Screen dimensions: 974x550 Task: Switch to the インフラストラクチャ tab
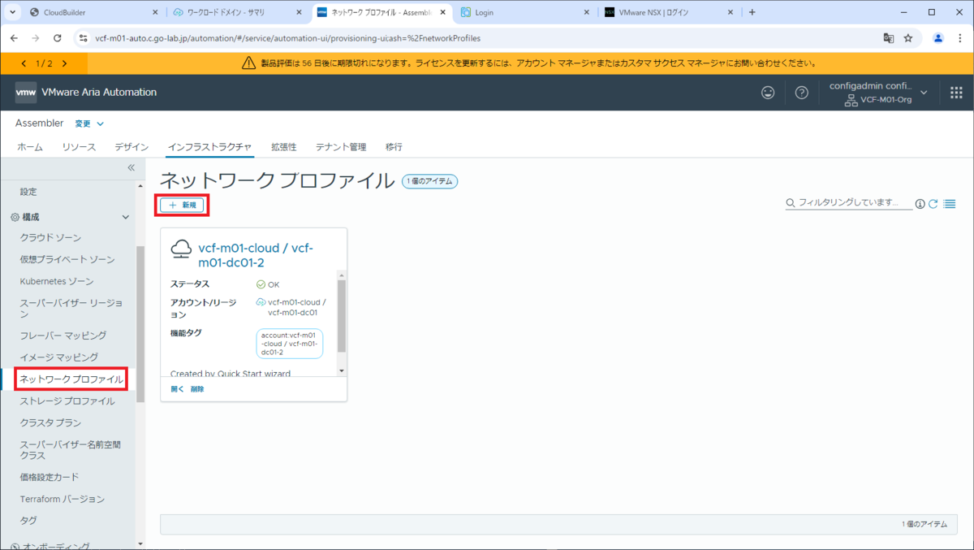pyautogui.click(x=209, y=147)
